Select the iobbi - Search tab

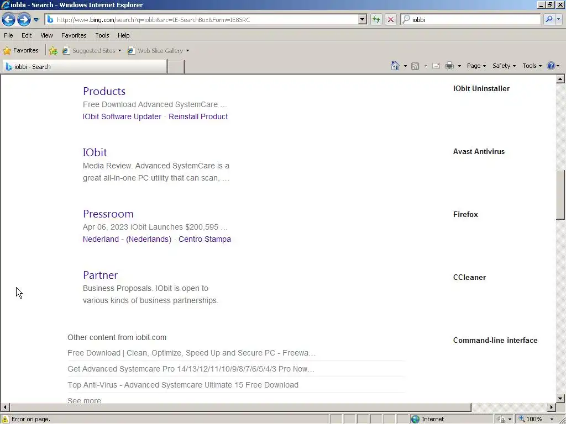pos(85,67)
